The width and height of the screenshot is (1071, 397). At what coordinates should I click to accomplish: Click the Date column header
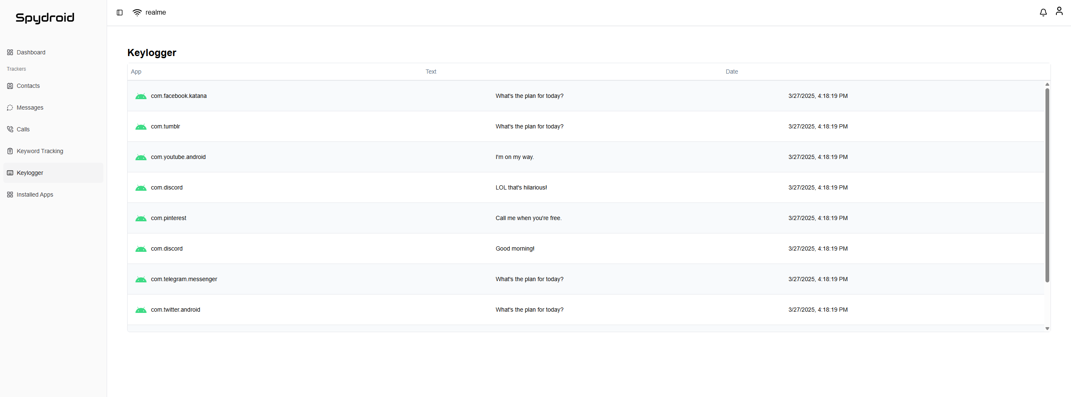(x=732, y=72)
